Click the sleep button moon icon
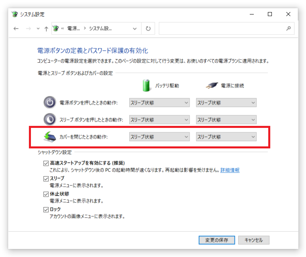This screenshot has width=306, height=257. (50, 119)
